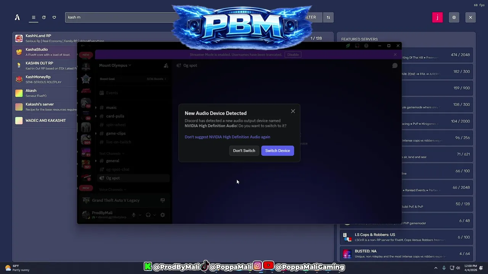
Task: Select the Akash server entry
Action: coord(46,93)
